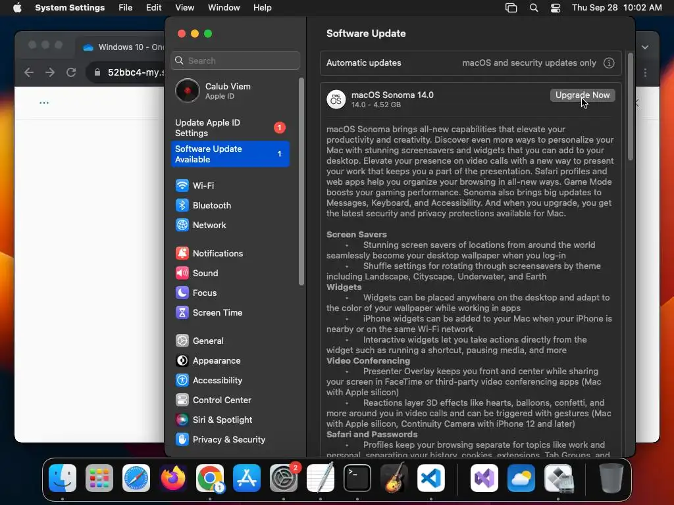Click the three-dot ellipsis in browser page
Viewport: 674px width, 505px height.
[44, 103]
